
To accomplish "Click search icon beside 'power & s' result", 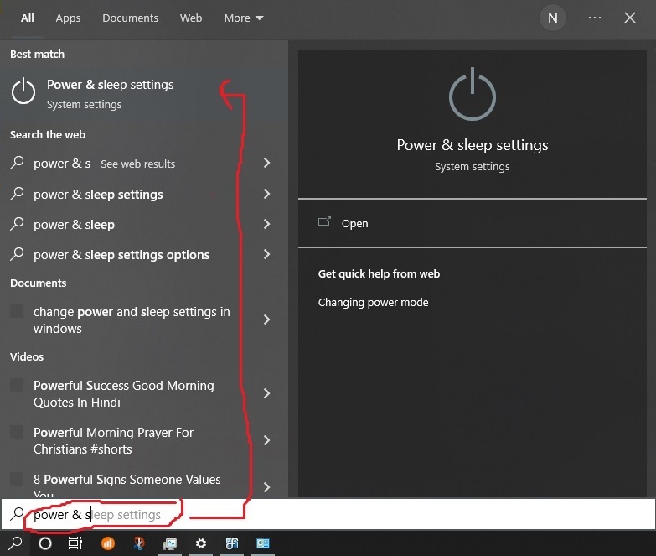I will coord(17,163).
